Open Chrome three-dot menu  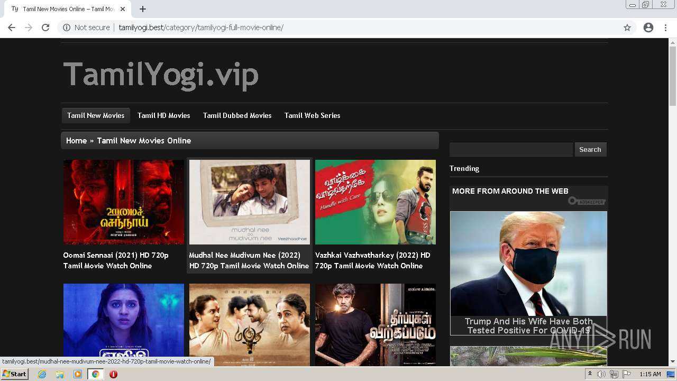click(x=665, y=28)
